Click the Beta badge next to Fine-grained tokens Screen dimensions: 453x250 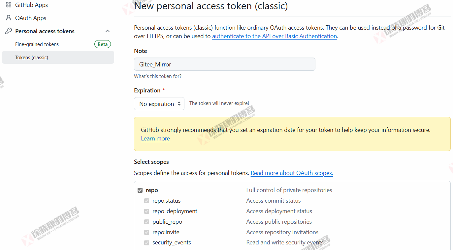point(102,44)
